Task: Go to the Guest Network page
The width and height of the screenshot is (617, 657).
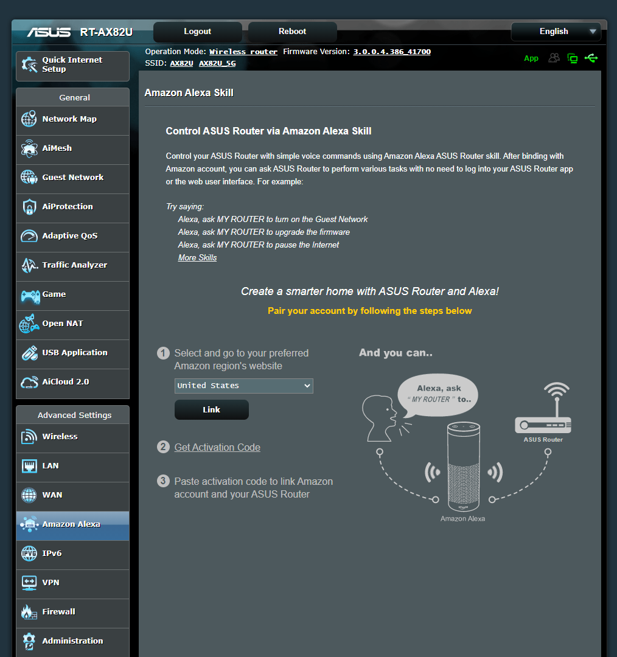Action: point(72,179)
